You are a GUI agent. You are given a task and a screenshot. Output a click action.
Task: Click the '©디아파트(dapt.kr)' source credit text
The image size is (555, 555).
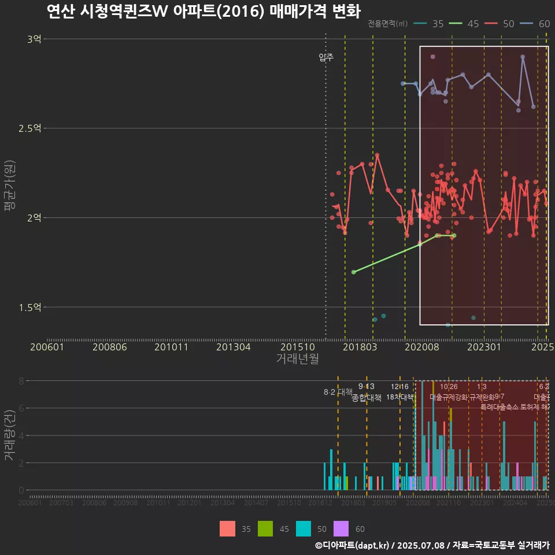pos(352,545)
